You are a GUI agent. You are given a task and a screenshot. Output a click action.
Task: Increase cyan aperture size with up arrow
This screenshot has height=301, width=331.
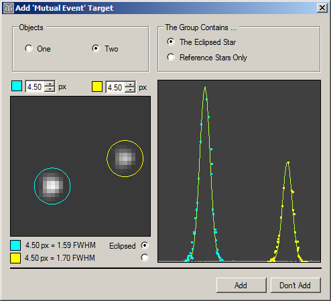pos(50,84)
